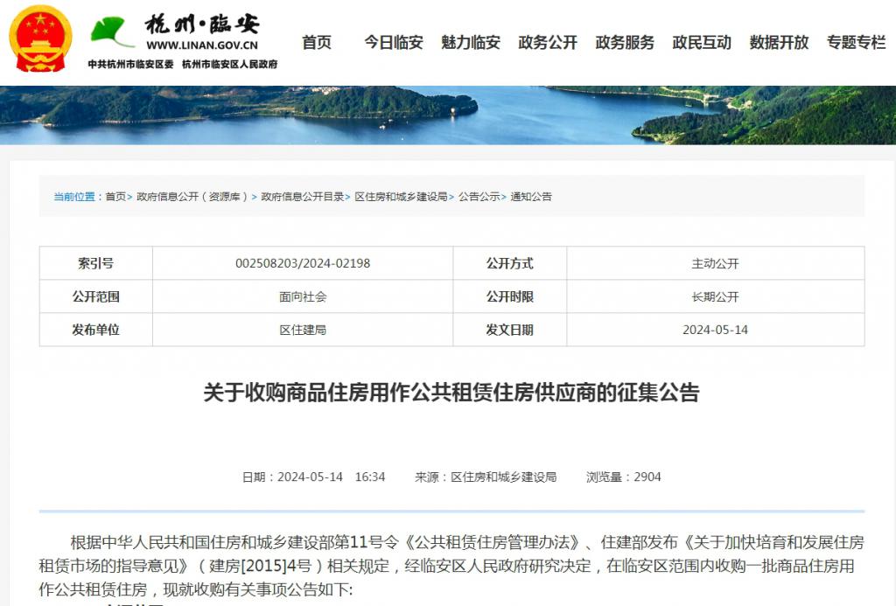Viewport: 896px width, 606px height.
Task: Open the 首页 navigation menu item
Action: [317, 42]
